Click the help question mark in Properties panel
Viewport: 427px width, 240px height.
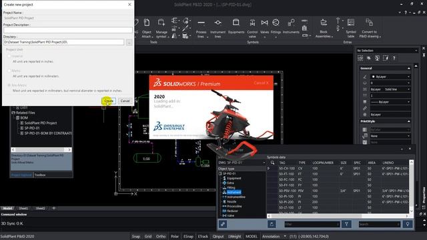click(x=394, y=58)
